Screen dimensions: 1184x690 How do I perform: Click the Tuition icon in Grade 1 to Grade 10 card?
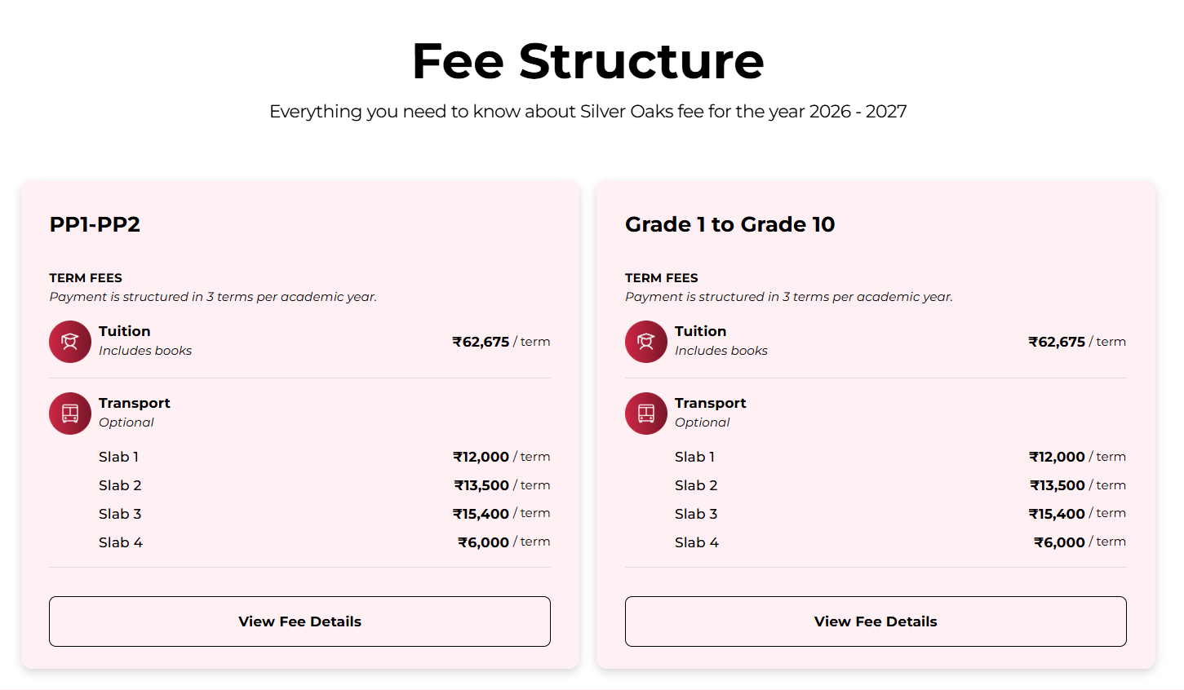pos(645,342)
